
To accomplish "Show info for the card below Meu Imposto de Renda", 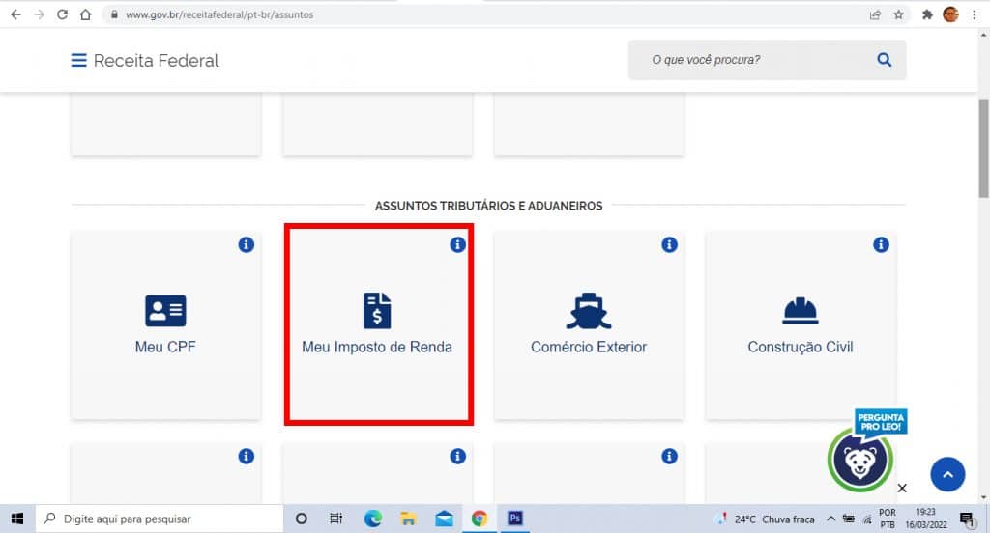I will click(x=457, y=456).
